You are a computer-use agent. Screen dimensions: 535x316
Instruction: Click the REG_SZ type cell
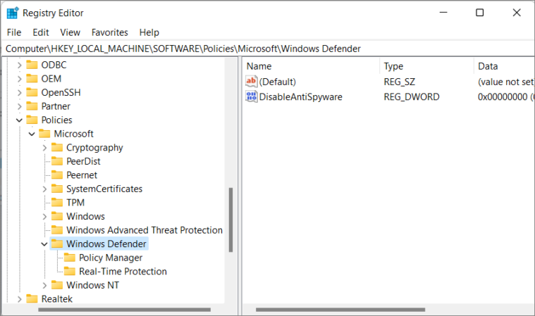click(399, 82)
